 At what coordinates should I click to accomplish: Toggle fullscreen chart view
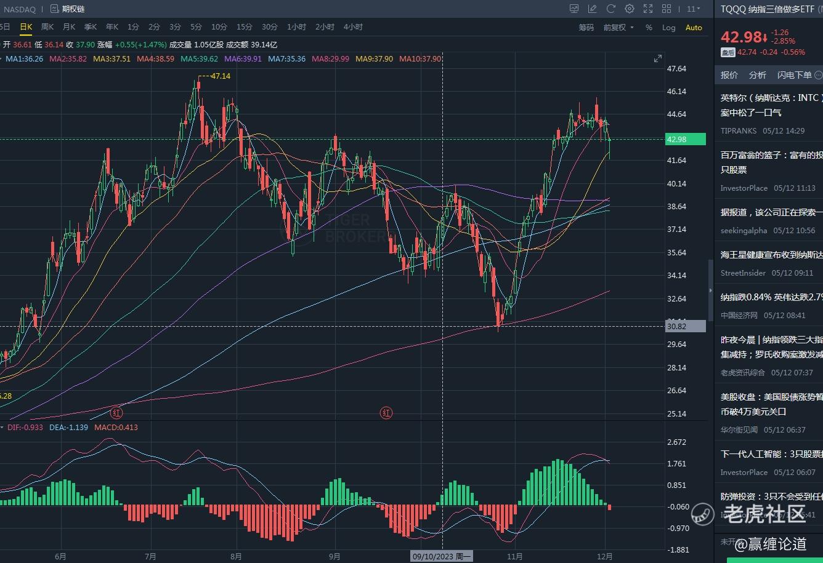point(648,9)
